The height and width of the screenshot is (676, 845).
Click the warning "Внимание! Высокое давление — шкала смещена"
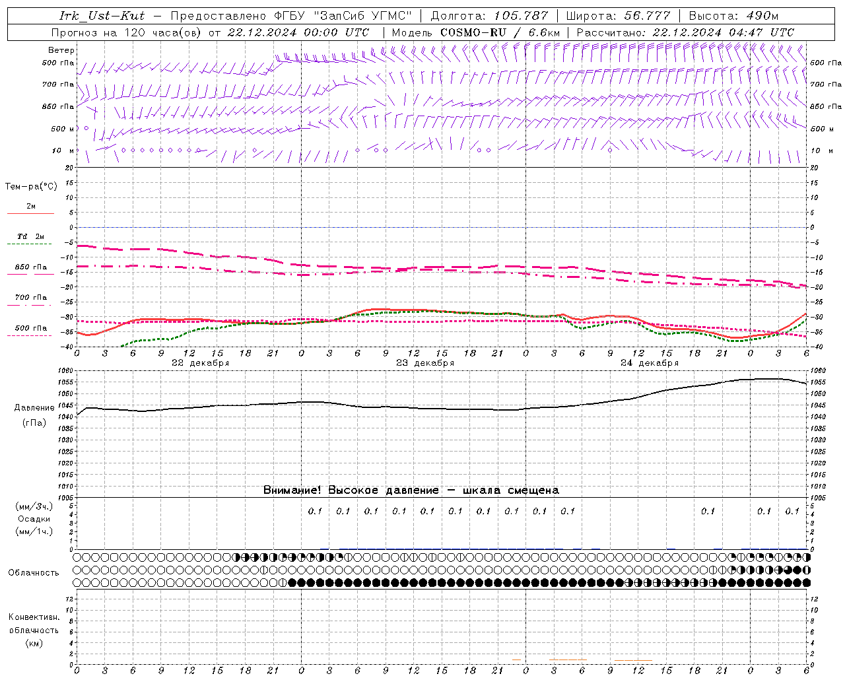pyautogui.click(x=411, y=490)
